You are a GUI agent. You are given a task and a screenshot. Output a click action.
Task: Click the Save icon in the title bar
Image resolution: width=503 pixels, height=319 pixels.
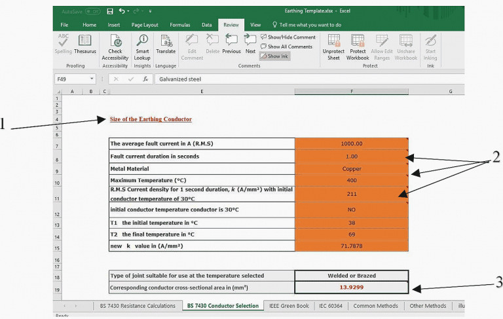[x=110, y=12]
